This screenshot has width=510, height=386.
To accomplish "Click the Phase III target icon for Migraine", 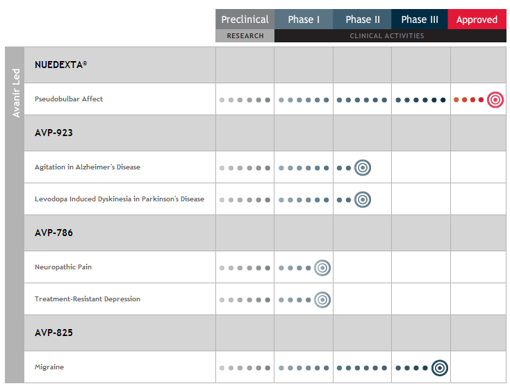I will point(440,368).
